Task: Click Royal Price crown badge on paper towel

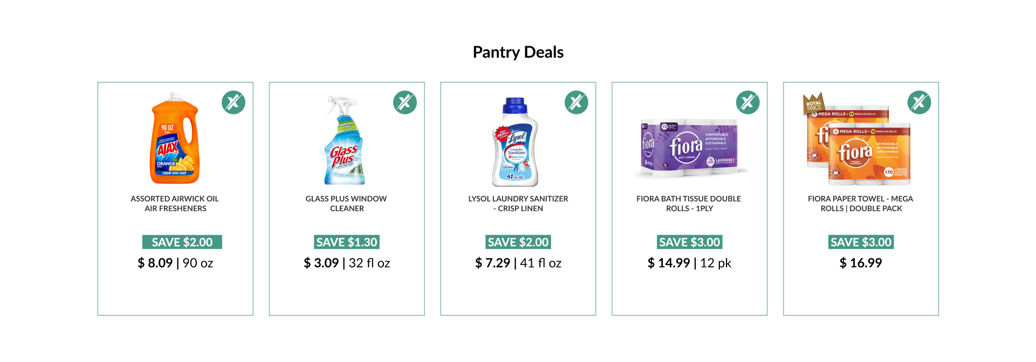Action: (x=814, y=104)
